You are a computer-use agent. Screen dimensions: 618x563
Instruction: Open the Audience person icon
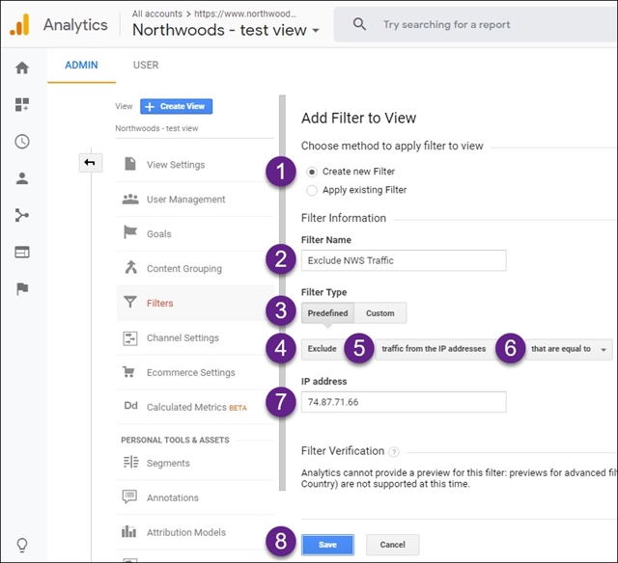pyautogui.click(x=22, y=178)
